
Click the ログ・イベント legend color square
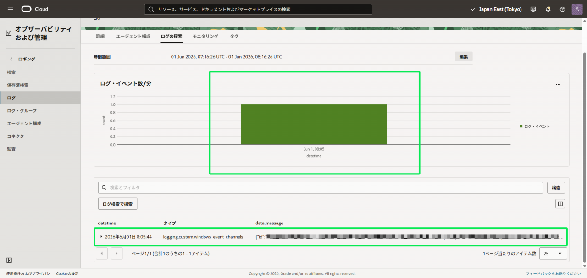[521, 126]
